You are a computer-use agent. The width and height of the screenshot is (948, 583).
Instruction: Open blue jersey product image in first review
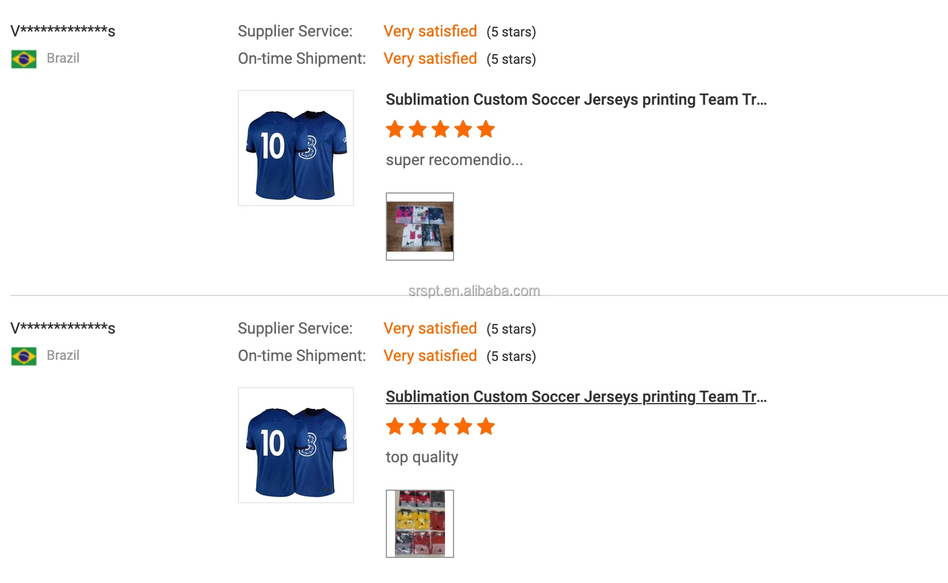tap(296, 148)
